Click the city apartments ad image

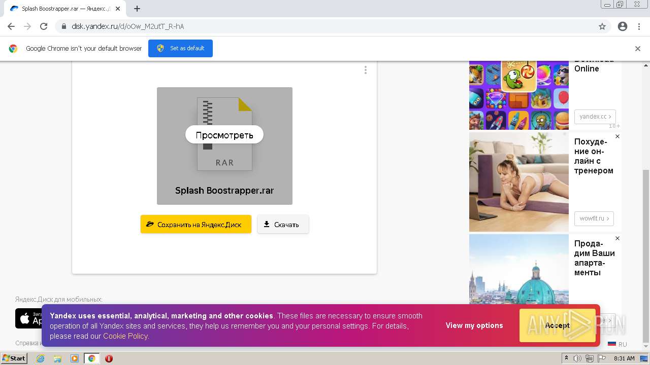[x=519, y=269]
